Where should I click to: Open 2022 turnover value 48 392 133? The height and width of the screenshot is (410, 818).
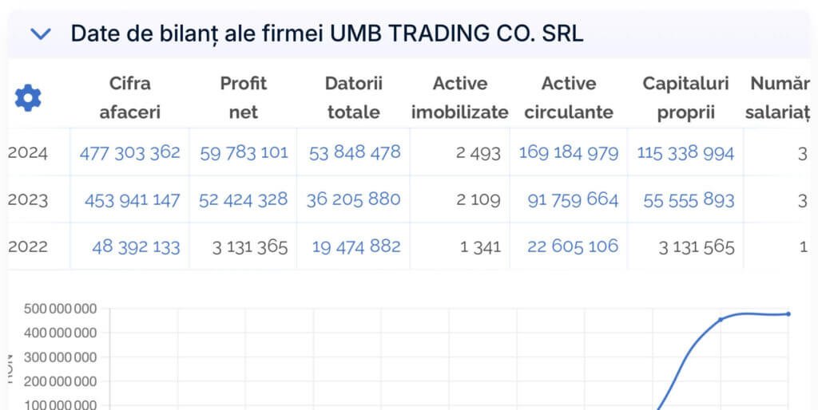[x=136, y=246]
